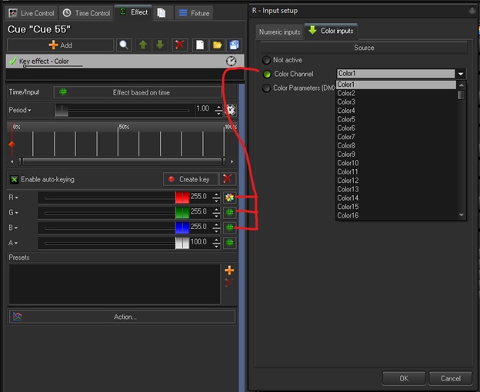Open input setup icon for G channel
This screenshot has width=480, height=392.
[229, 212]
